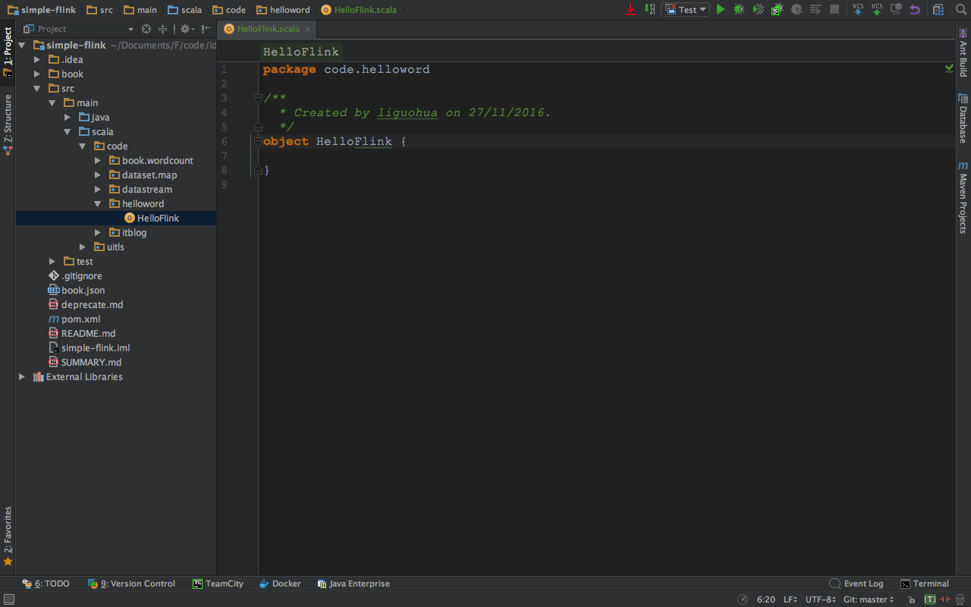The width and height of the screenshot is (971, 607).
Task: Open search everywhere magnifier icon
Action: (x=960, y=10)
